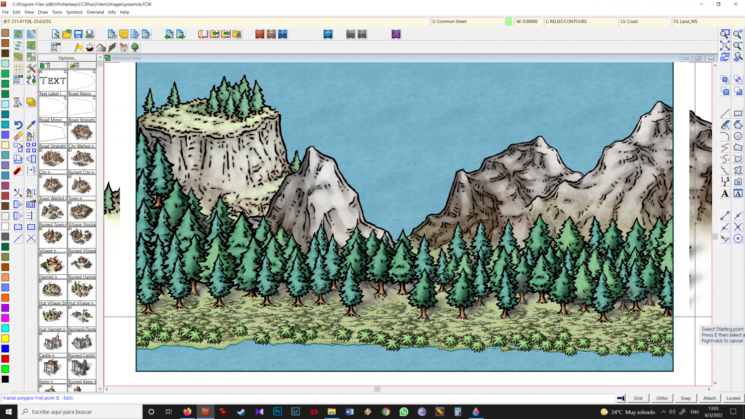
Task: Pick the yellow color swatch in palette
Action: [x=5, y=338]
